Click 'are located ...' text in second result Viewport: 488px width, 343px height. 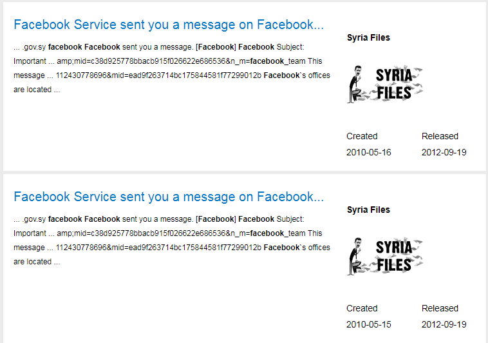tap(37, 262)
